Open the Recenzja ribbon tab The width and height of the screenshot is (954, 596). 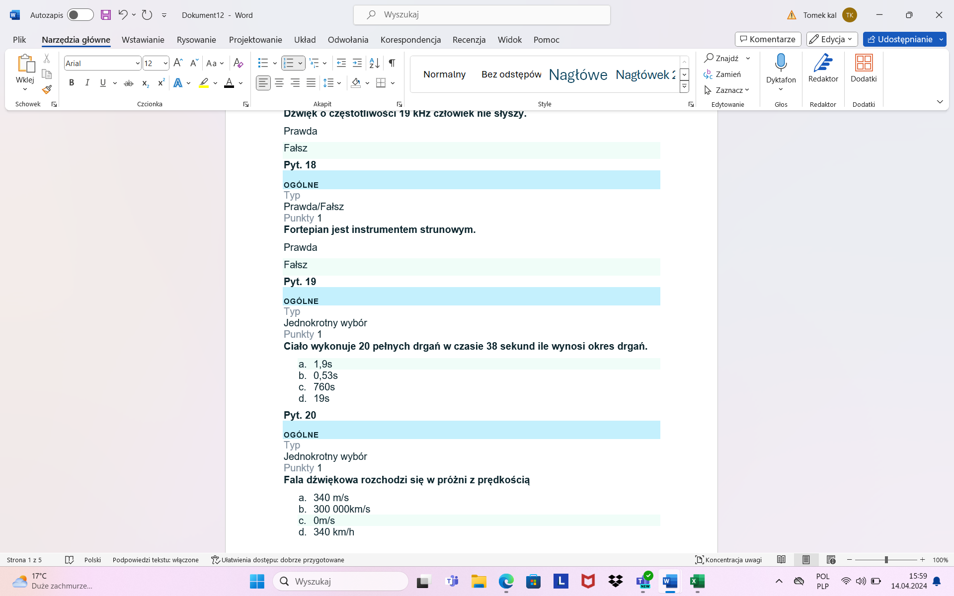[469, 40]
